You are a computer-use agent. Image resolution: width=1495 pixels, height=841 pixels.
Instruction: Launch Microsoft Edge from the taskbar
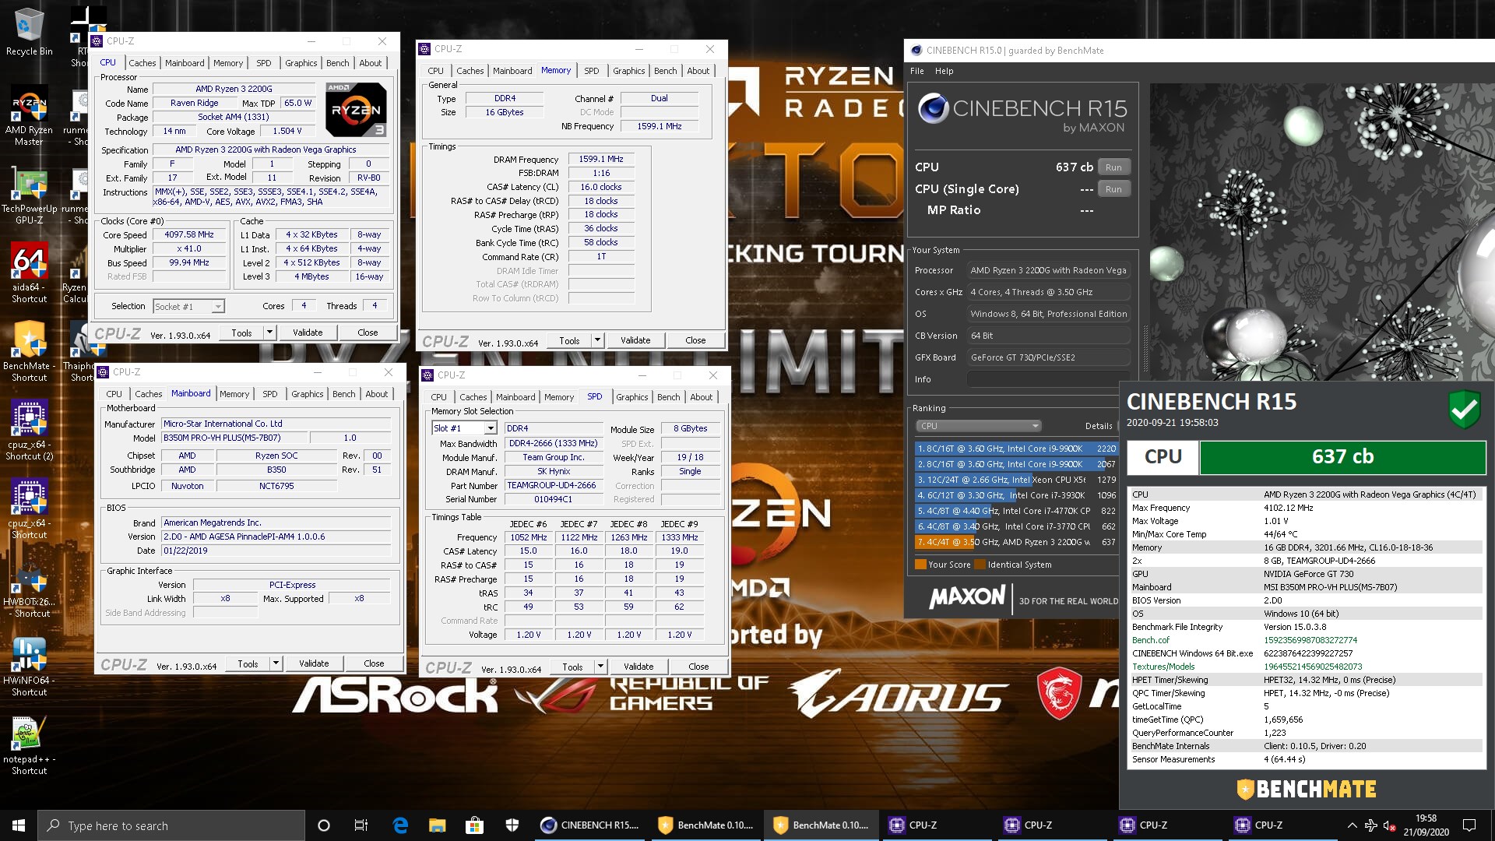[400, 825]
